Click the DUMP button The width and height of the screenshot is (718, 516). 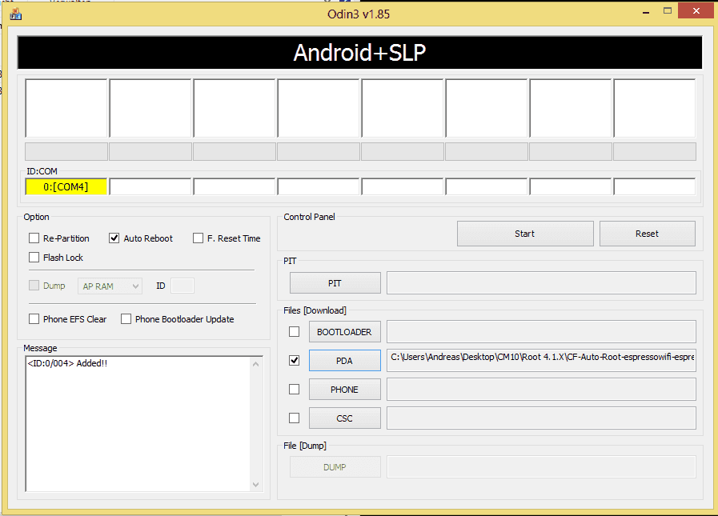tap(335, 467)
